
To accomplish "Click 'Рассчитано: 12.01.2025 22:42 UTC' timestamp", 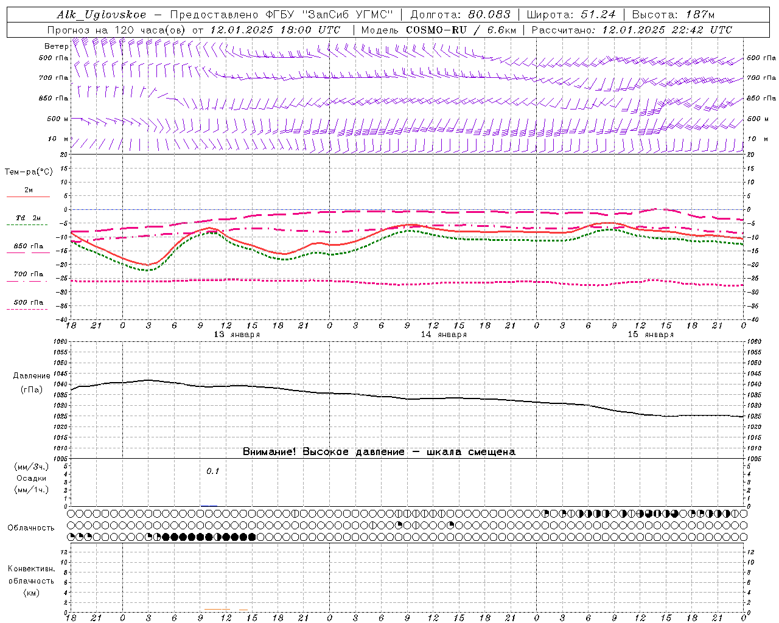I will coord(632,30).
